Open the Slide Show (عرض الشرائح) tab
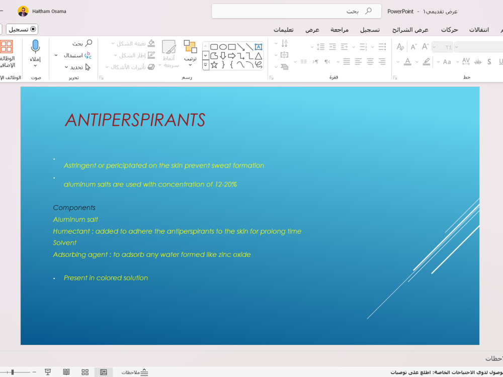 tap(410, 30)
